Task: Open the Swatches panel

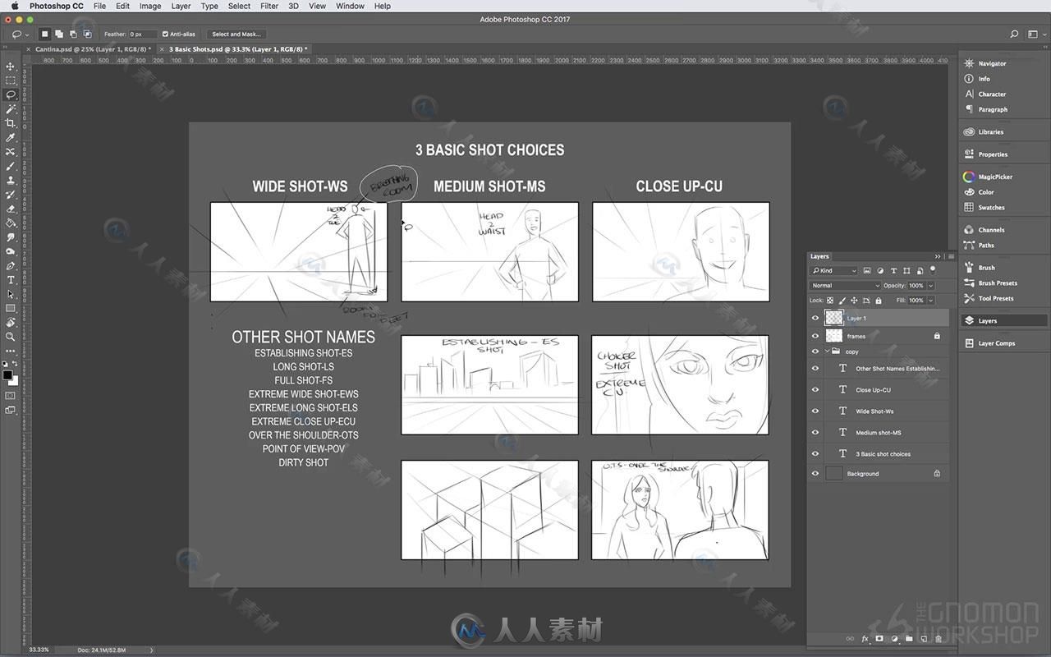Action: tap(991, 208)
